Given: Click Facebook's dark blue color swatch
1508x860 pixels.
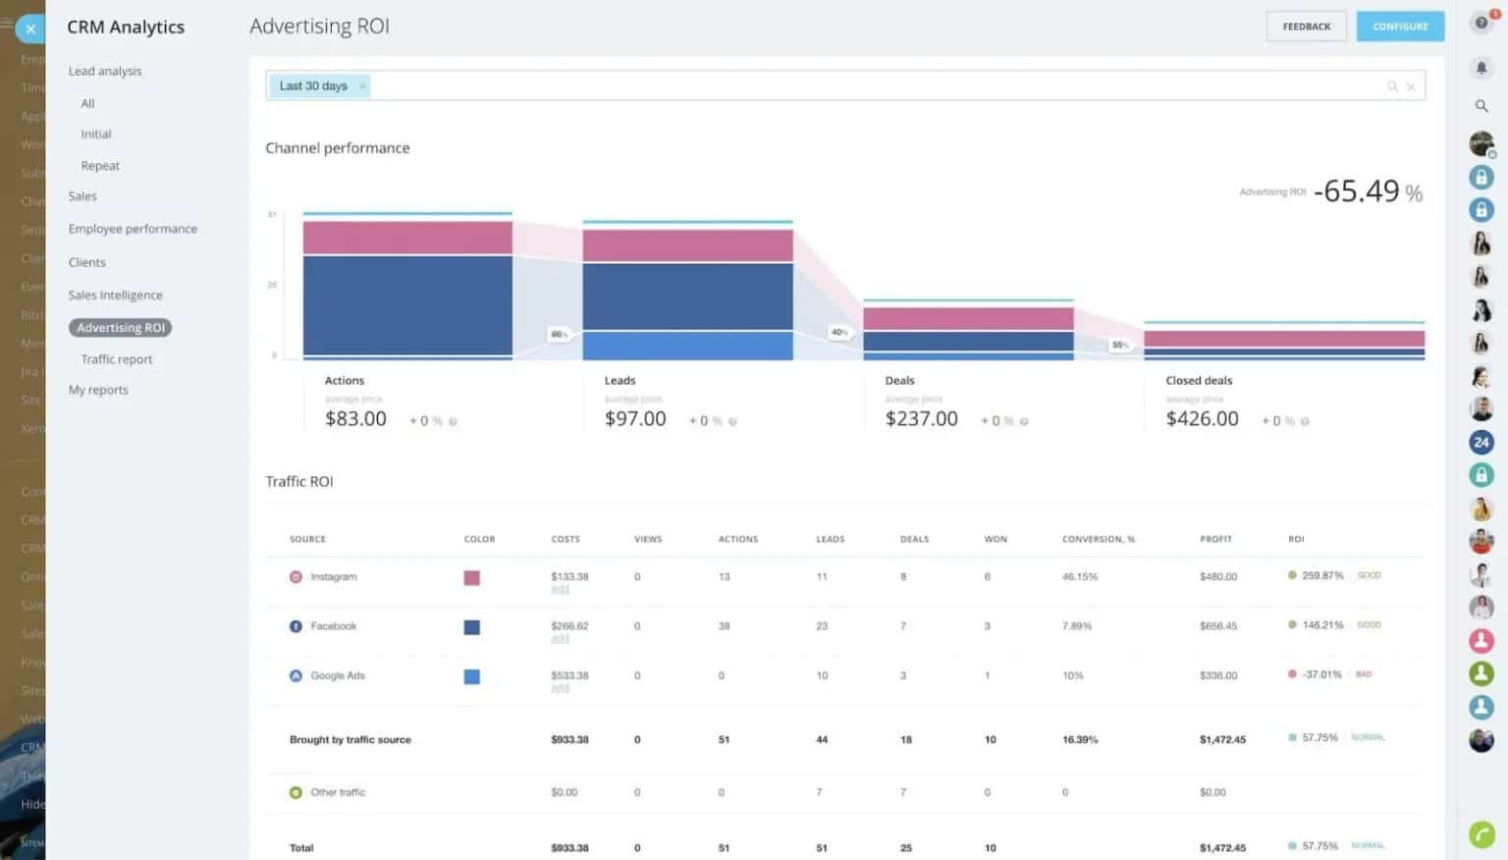Looking at the screenshot, I should pos(471,626).
